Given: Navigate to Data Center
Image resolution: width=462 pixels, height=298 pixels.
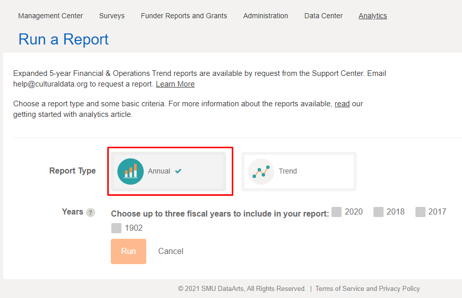Looking at the screenshot, I should click(x=323, y=16).
